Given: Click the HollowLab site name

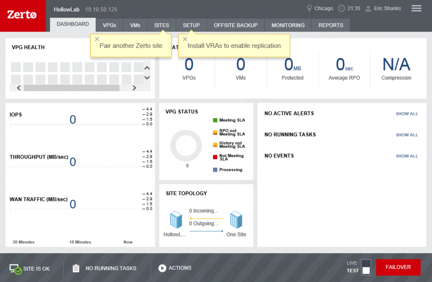Looking at the screenshot, I should click(66, 10).
